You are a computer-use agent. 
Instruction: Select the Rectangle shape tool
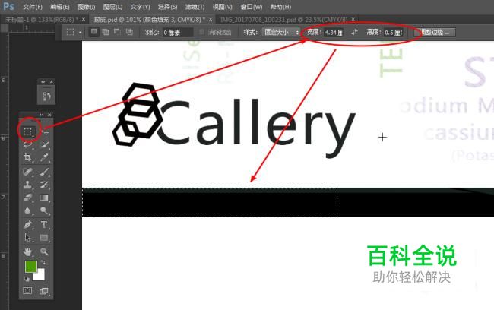[x=44, y=237]
